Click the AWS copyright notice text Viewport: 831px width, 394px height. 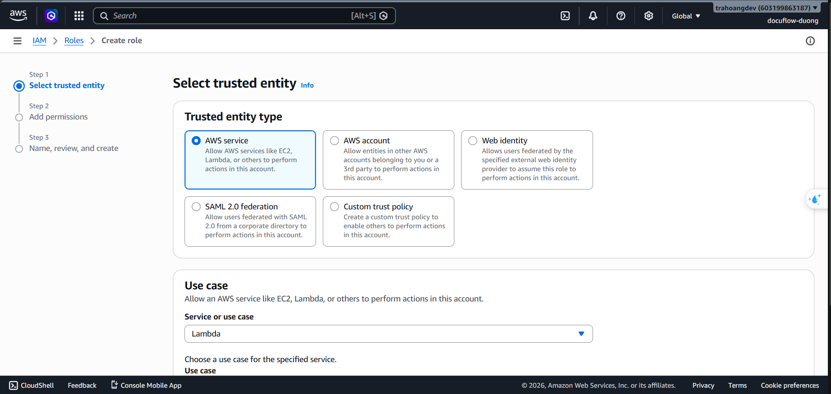point(598,385)
